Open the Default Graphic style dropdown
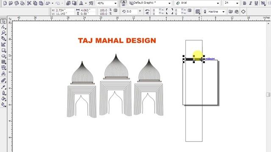This screenshot has width=271, height=152. click(169, 3)
